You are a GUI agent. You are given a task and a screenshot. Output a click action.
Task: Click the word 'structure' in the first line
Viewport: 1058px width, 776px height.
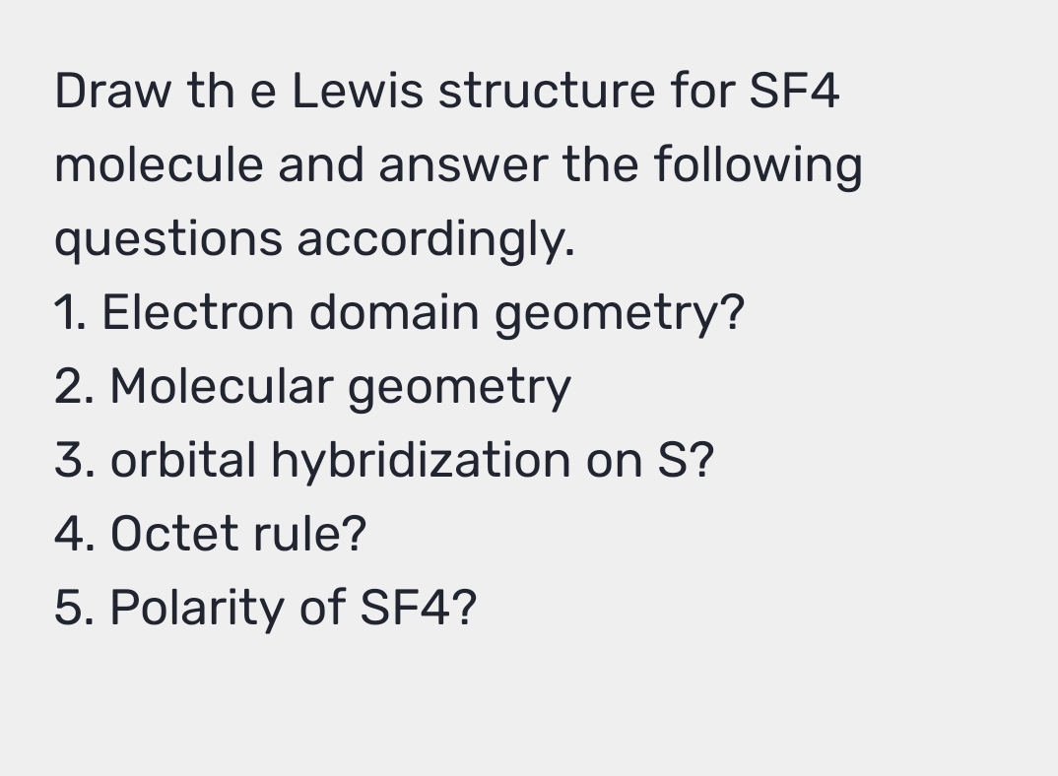[x=547, y=91]
